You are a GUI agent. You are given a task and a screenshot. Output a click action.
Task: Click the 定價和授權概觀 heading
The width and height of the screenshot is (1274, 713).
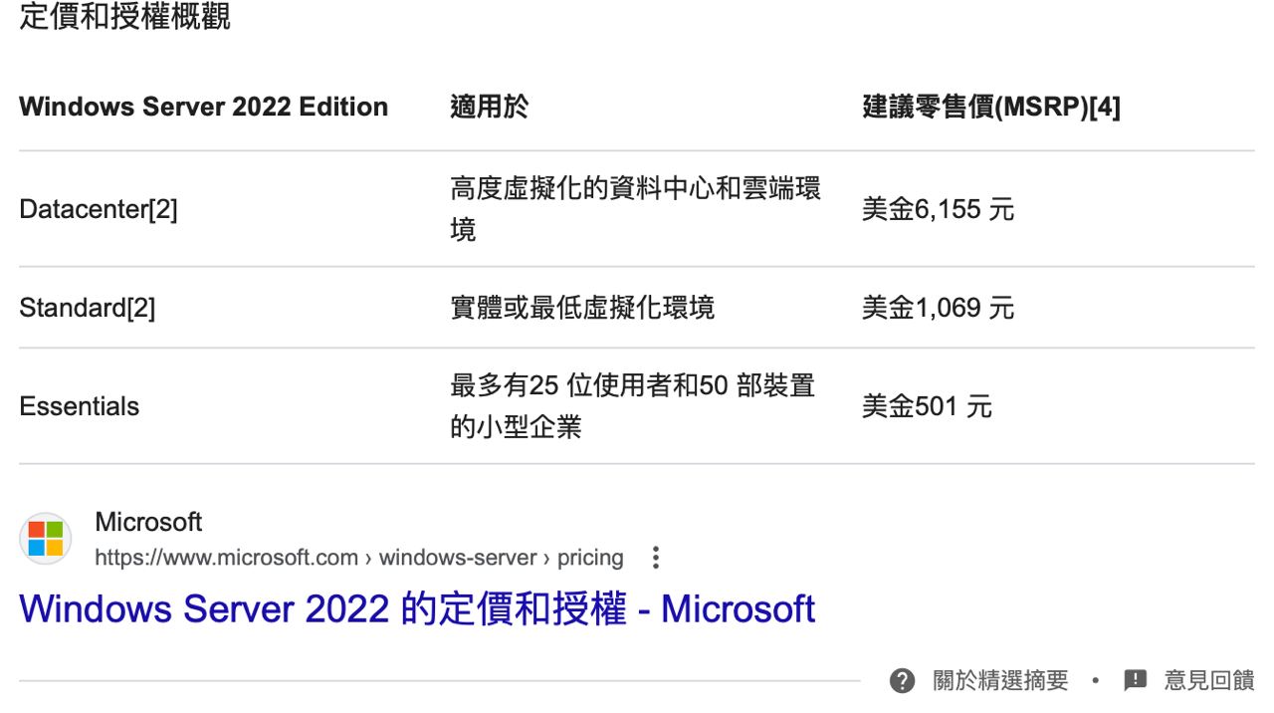point(125,17)
